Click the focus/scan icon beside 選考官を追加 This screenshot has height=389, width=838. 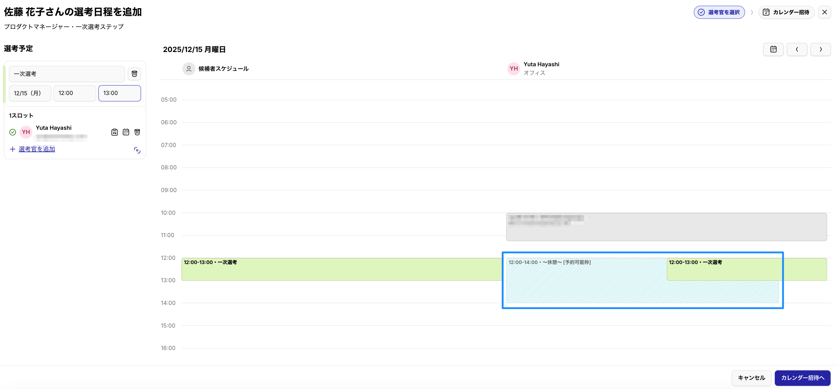point(137,150)
